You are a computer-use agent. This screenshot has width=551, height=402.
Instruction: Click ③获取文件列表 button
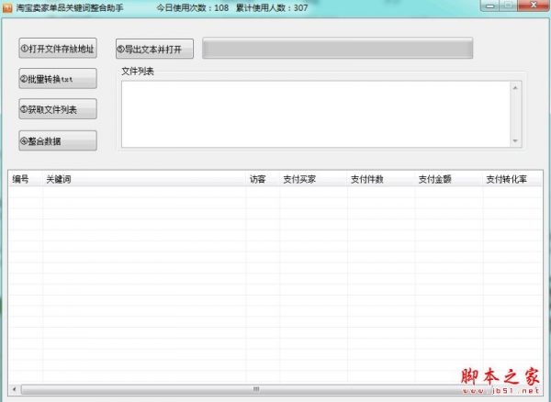pyautogui.click(x=58, y=109)
